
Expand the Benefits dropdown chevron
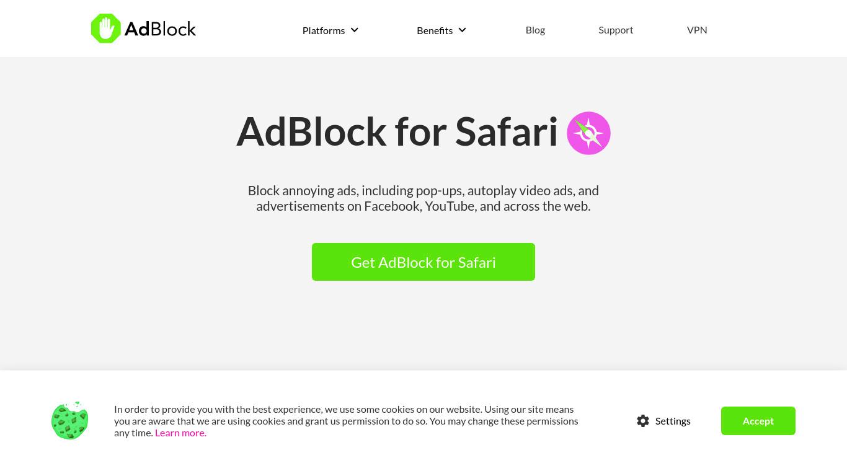click(462, 30)
